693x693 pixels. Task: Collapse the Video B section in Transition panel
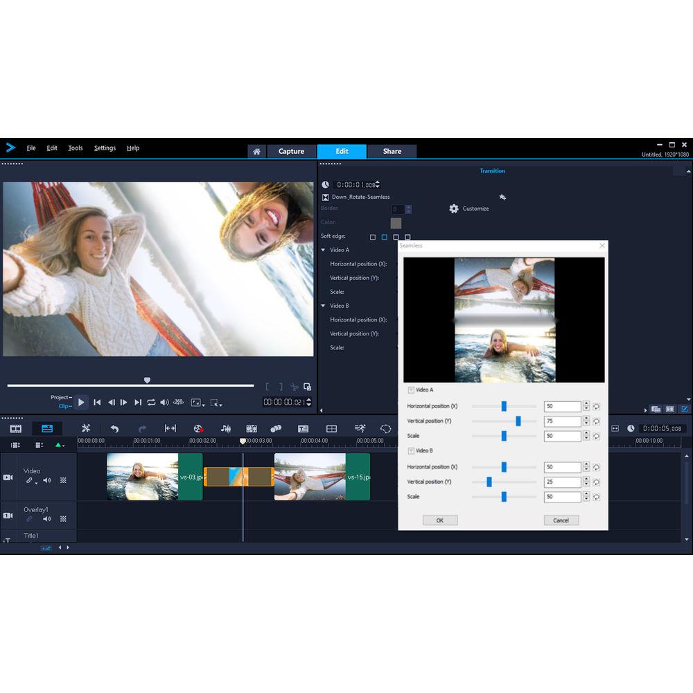322,306
